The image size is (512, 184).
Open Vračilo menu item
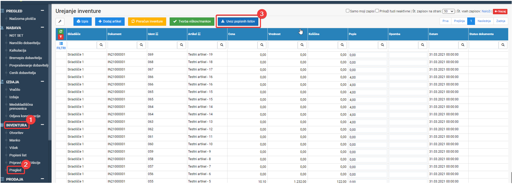15,90
